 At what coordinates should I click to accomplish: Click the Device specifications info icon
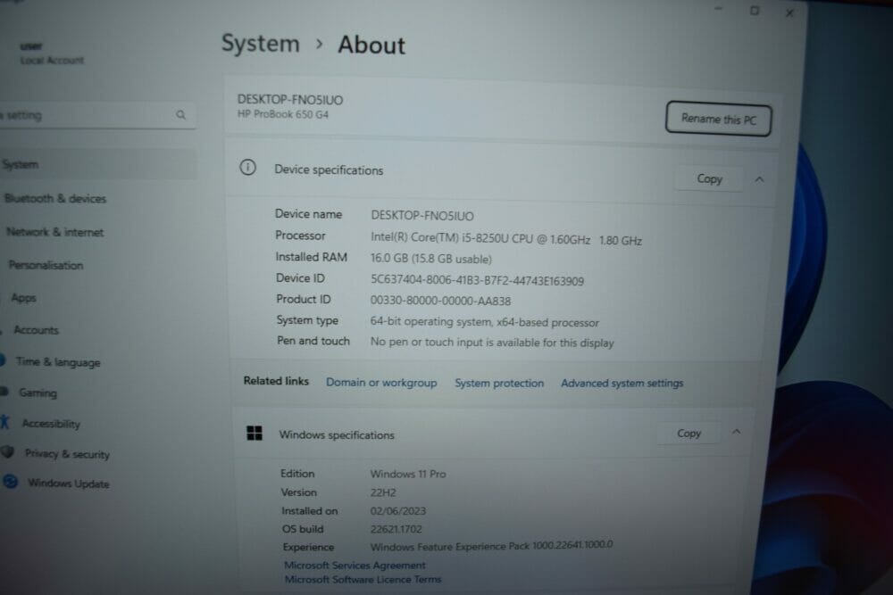pos(247,167)
